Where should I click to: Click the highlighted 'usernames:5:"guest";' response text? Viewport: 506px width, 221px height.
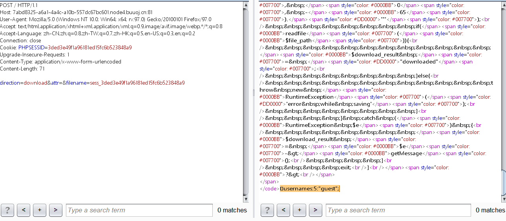[310, 188]
